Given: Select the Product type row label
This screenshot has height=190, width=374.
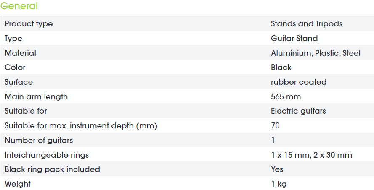Looking at the screenshot, I should 29,24.
